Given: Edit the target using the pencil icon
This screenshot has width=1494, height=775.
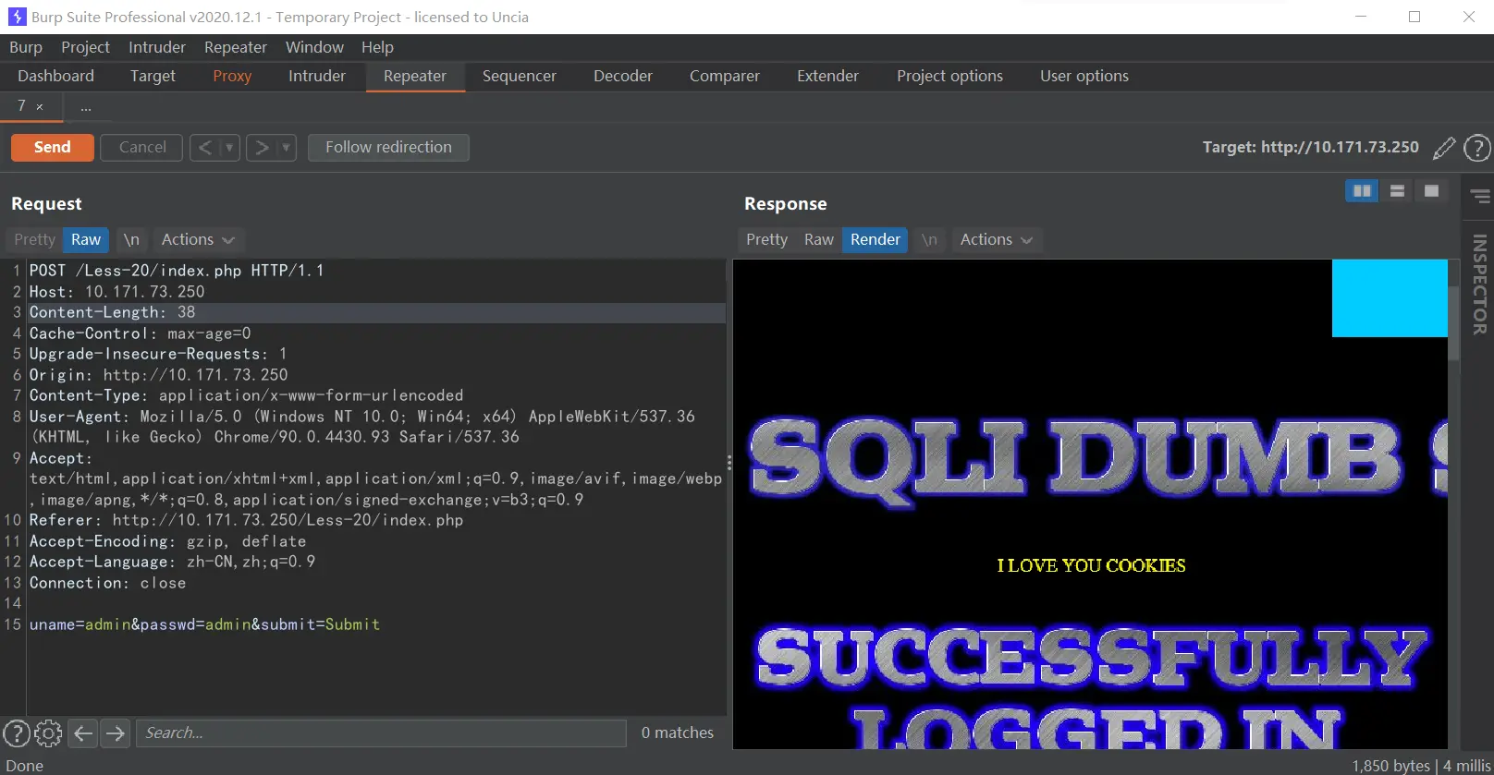Looking at the screenshot, I should tap(1443, 148).
